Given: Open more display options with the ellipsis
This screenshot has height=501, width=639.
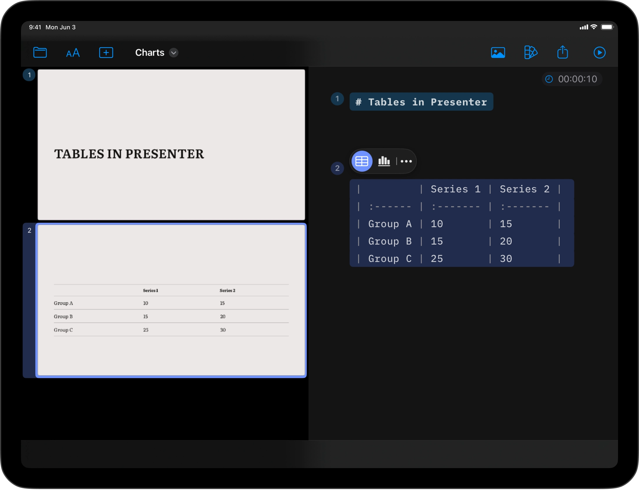Looking at the screenshot, I should coord(406,161).
